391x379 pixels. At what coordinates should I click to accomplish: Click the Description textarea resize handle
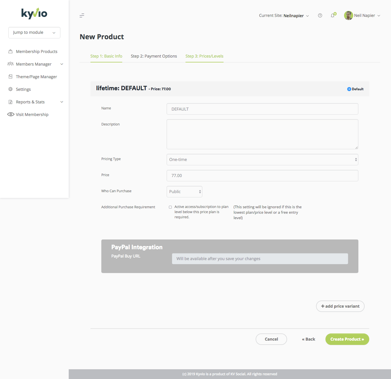coord(356,147)
